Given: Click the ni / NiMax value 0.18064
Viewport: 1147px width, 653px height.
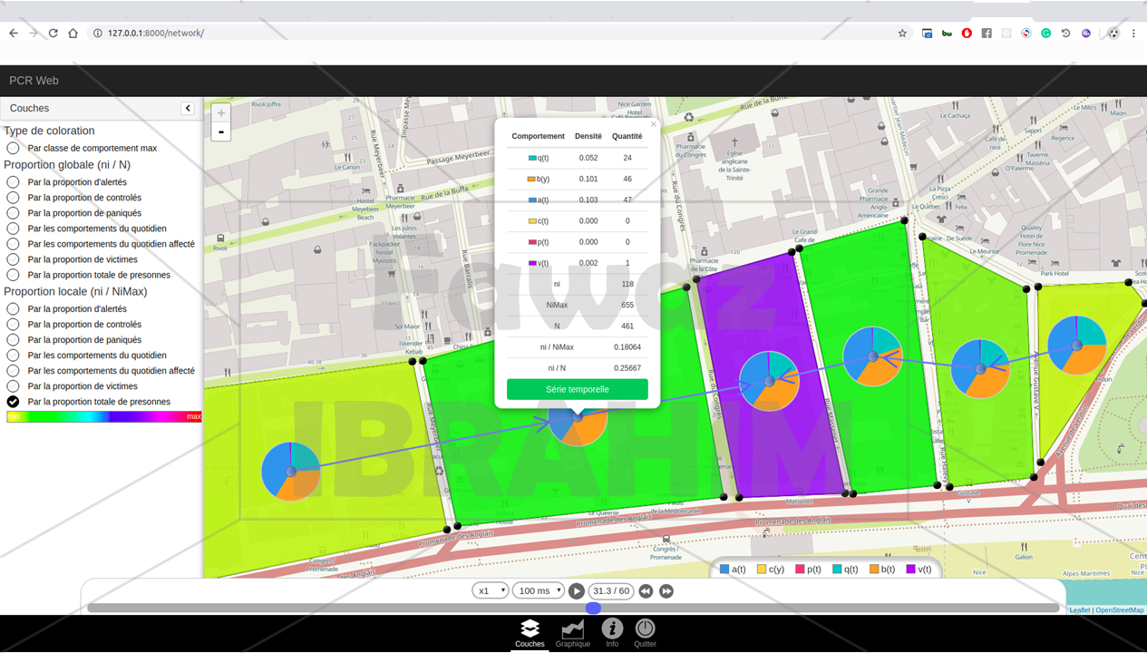Looking at the screenshot, I should (x=627, y=346).
